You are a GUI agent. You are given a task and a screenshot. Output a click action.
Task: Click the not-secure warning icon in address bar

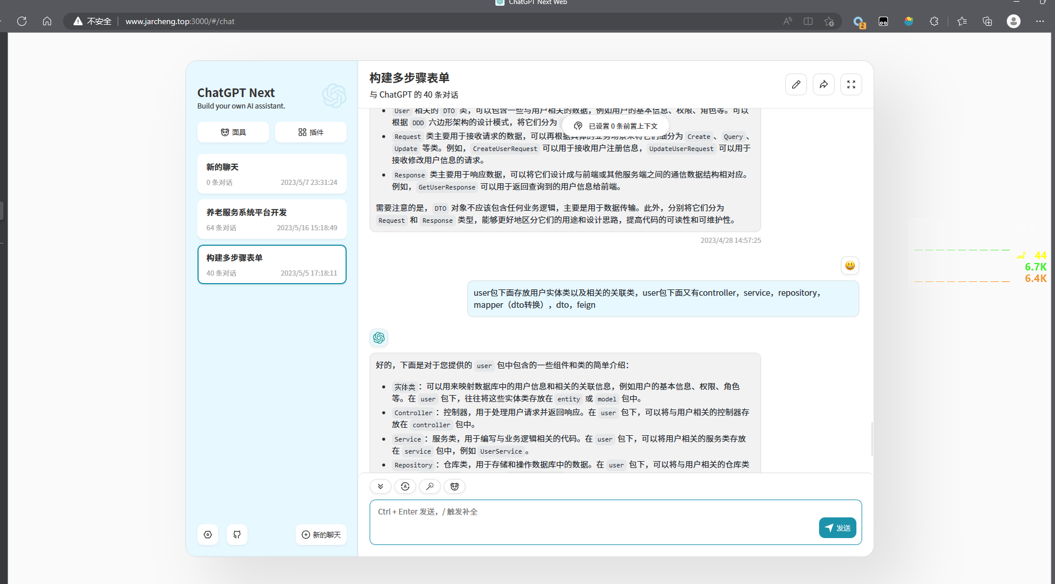click(x=78, y=21)
